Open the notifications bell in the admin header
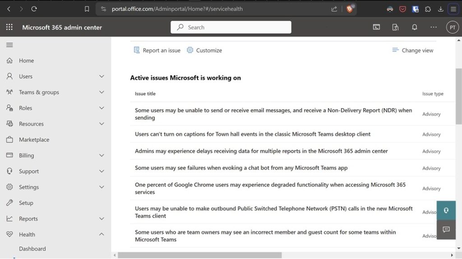 (x=415, y=27)
